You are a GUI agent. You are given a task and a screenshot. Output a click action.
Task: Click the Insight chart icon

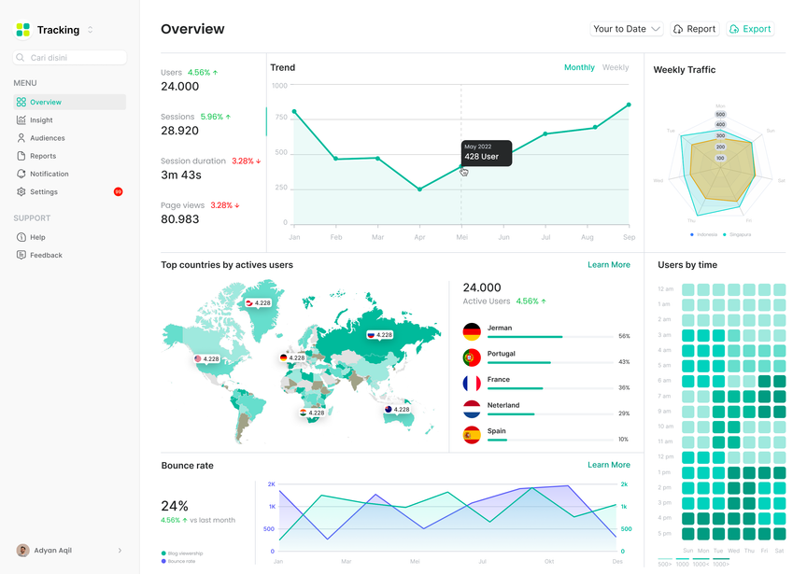tap(21, 119)
